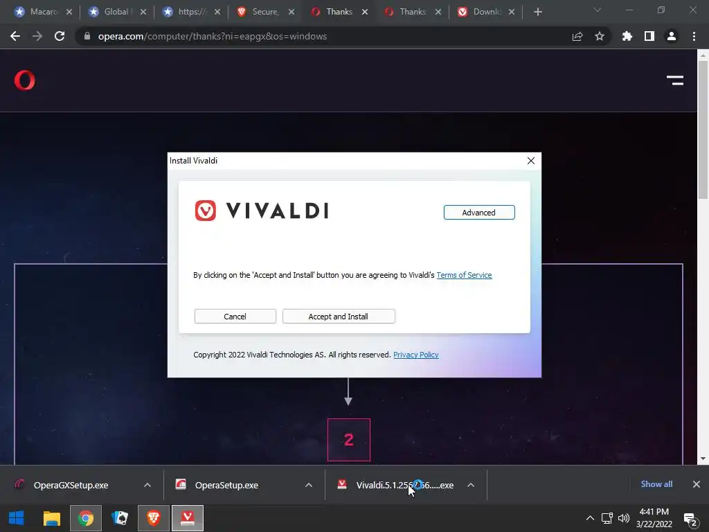Screen dimensions: 709x532
Task: Open a new browser tab
Action: coord(537,12)
